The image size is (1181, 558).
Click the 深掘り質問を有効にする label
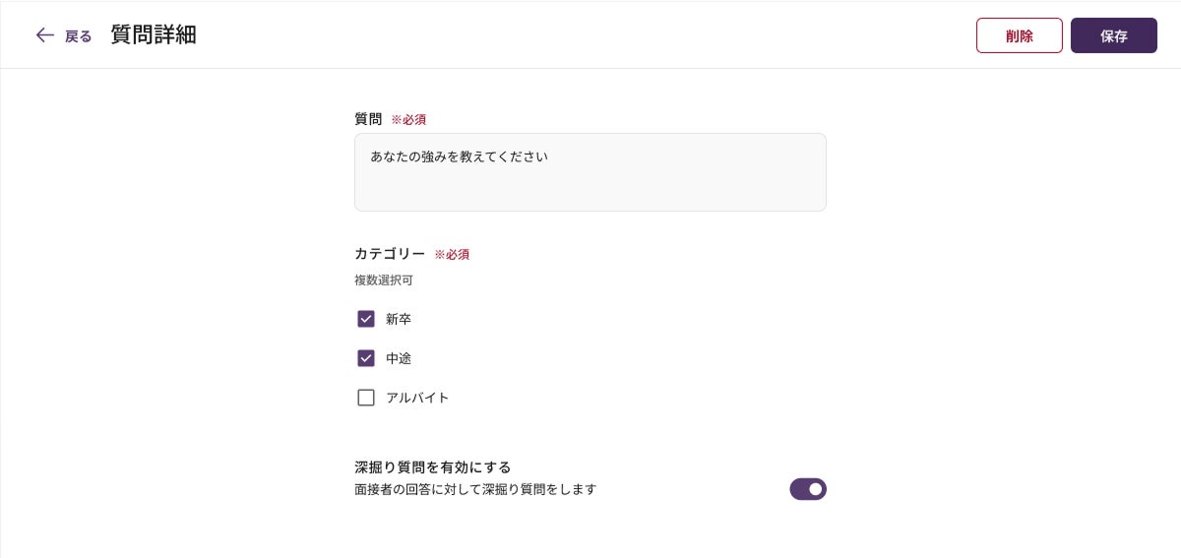coord(432,466)
